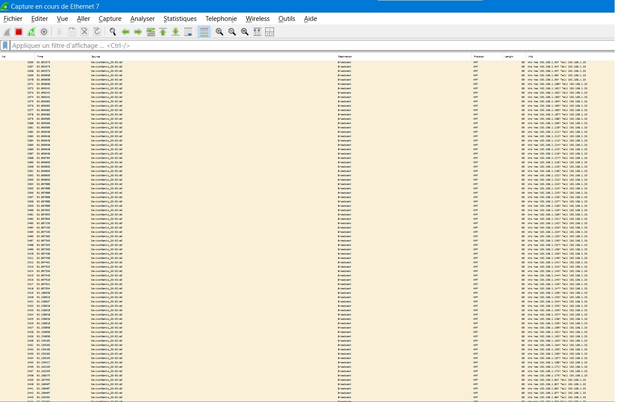Reload the capture file
This screenshot has height=402, width=622.
click(x=98, y=32)
